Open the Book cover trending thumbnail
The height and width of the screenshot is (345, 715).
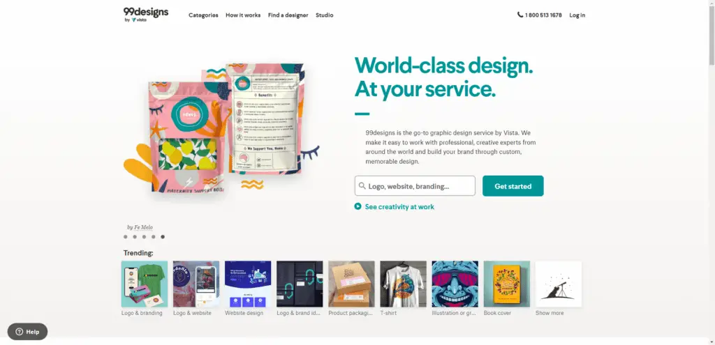[x=507, y=284]
